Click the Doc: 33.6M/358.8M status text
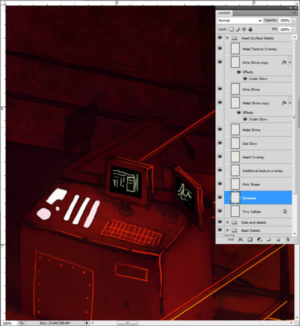 tap(54, 323)
